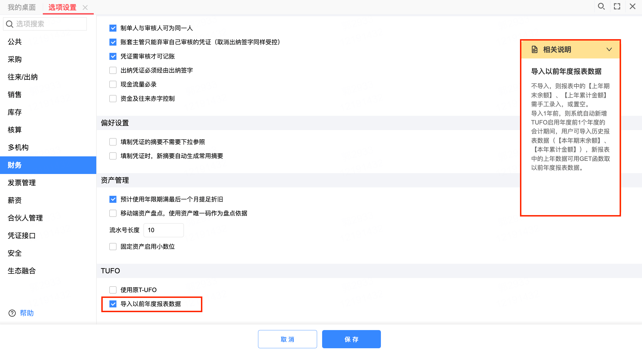Viewport: 642px width, 353px height.
Task: Click the document icon beside 相关说明
Action: coord(535,50)
